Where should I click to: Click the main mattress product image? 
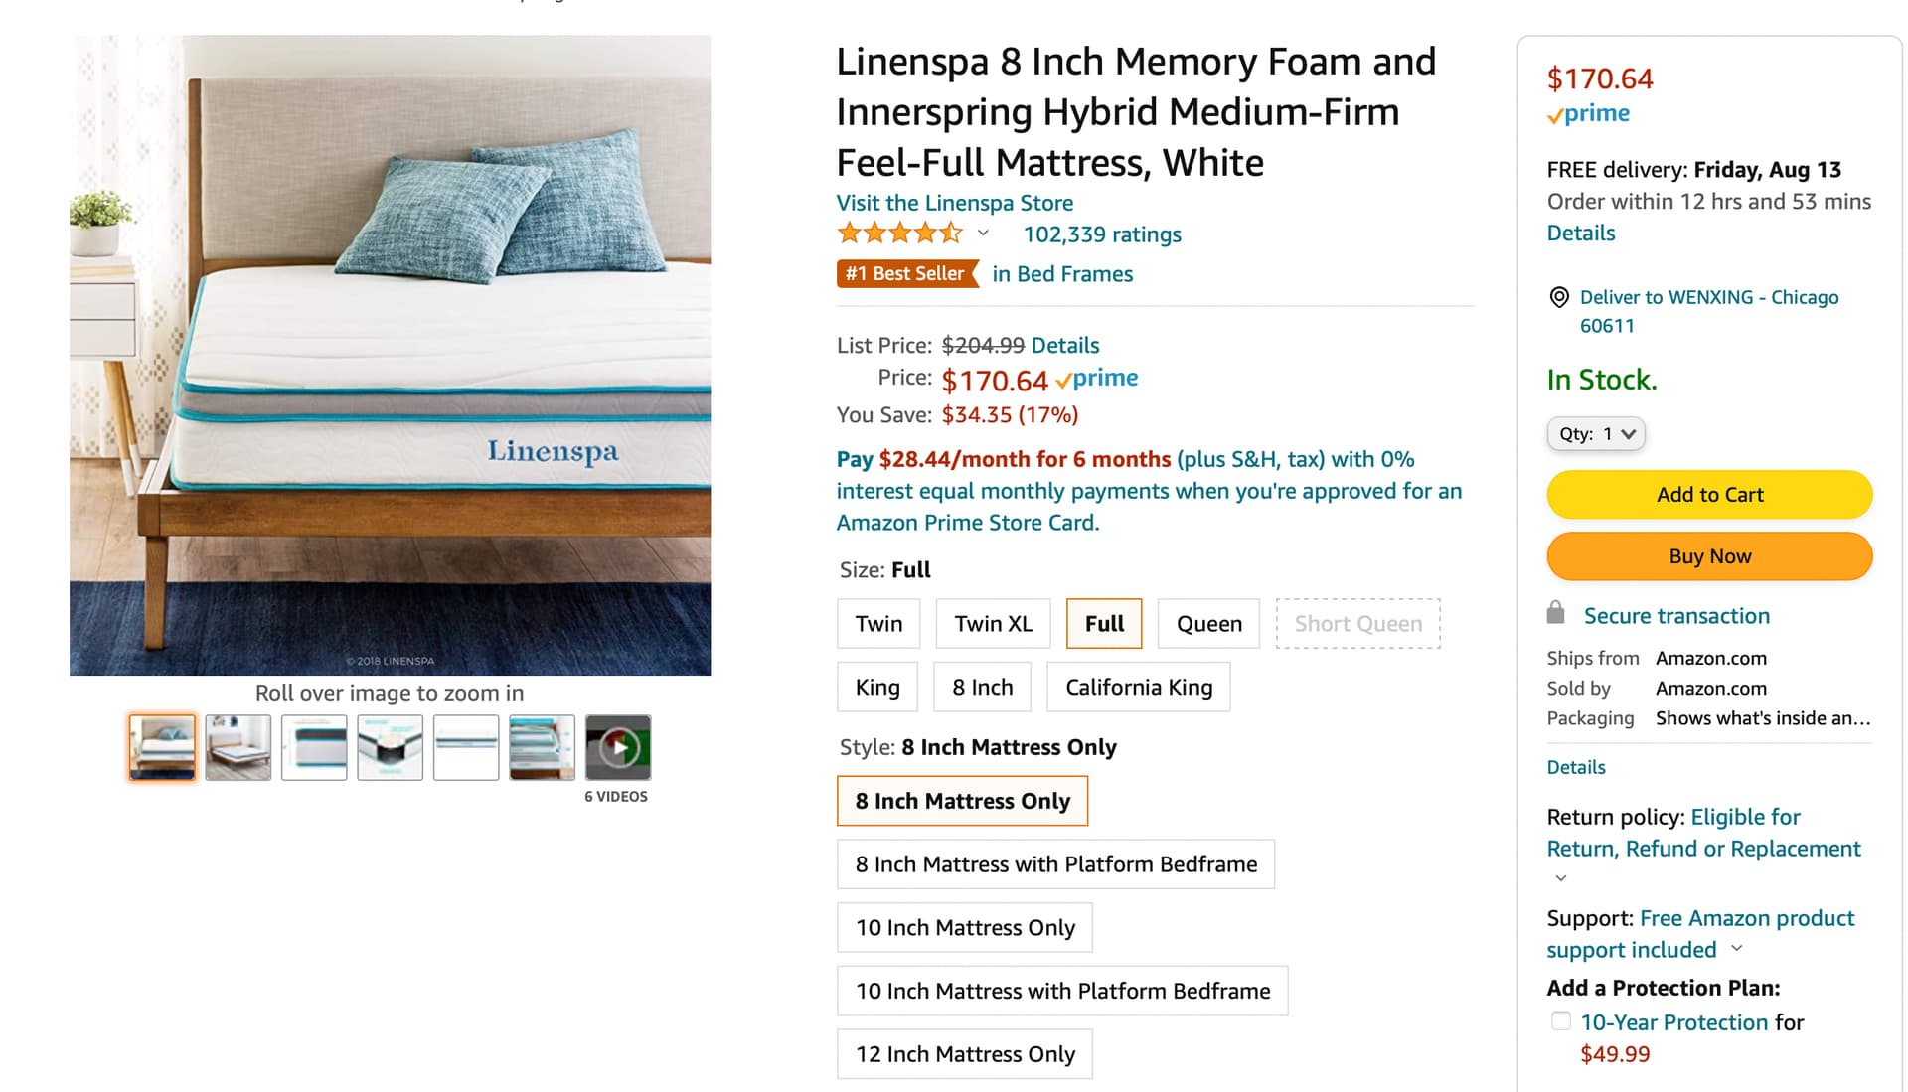(x=390, y=355)
